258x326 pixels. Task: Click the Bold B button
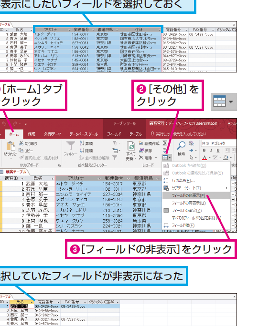(204, 150)
